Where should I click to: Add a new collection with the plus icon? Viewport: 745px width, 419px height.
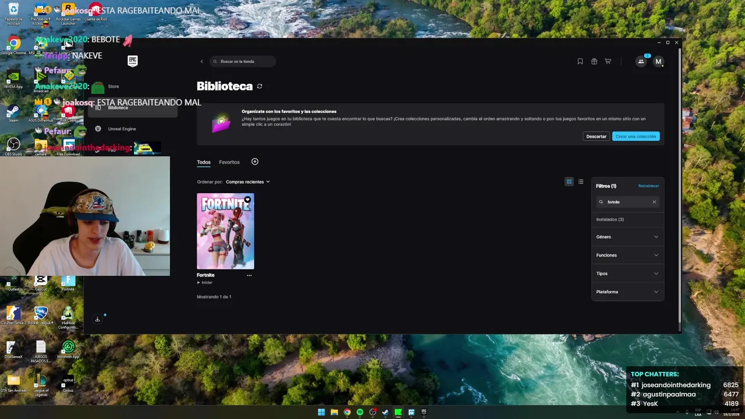tap(255, 162)
